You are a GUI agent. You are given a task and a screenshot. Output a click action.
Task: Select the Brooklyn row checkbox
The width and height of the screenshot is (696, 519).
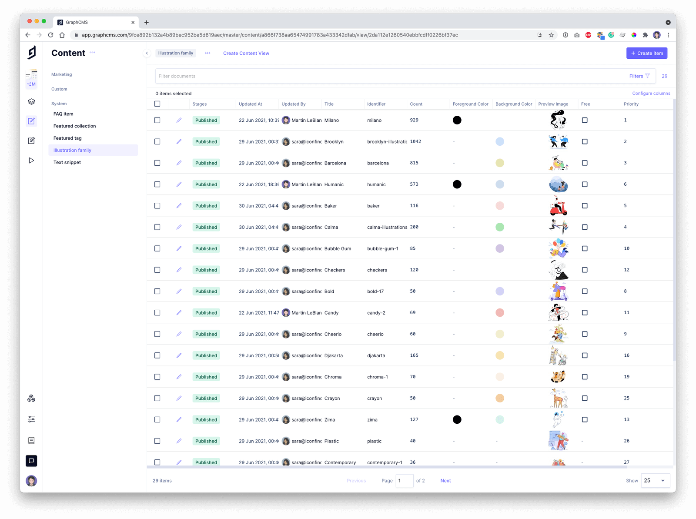[157, 141]
